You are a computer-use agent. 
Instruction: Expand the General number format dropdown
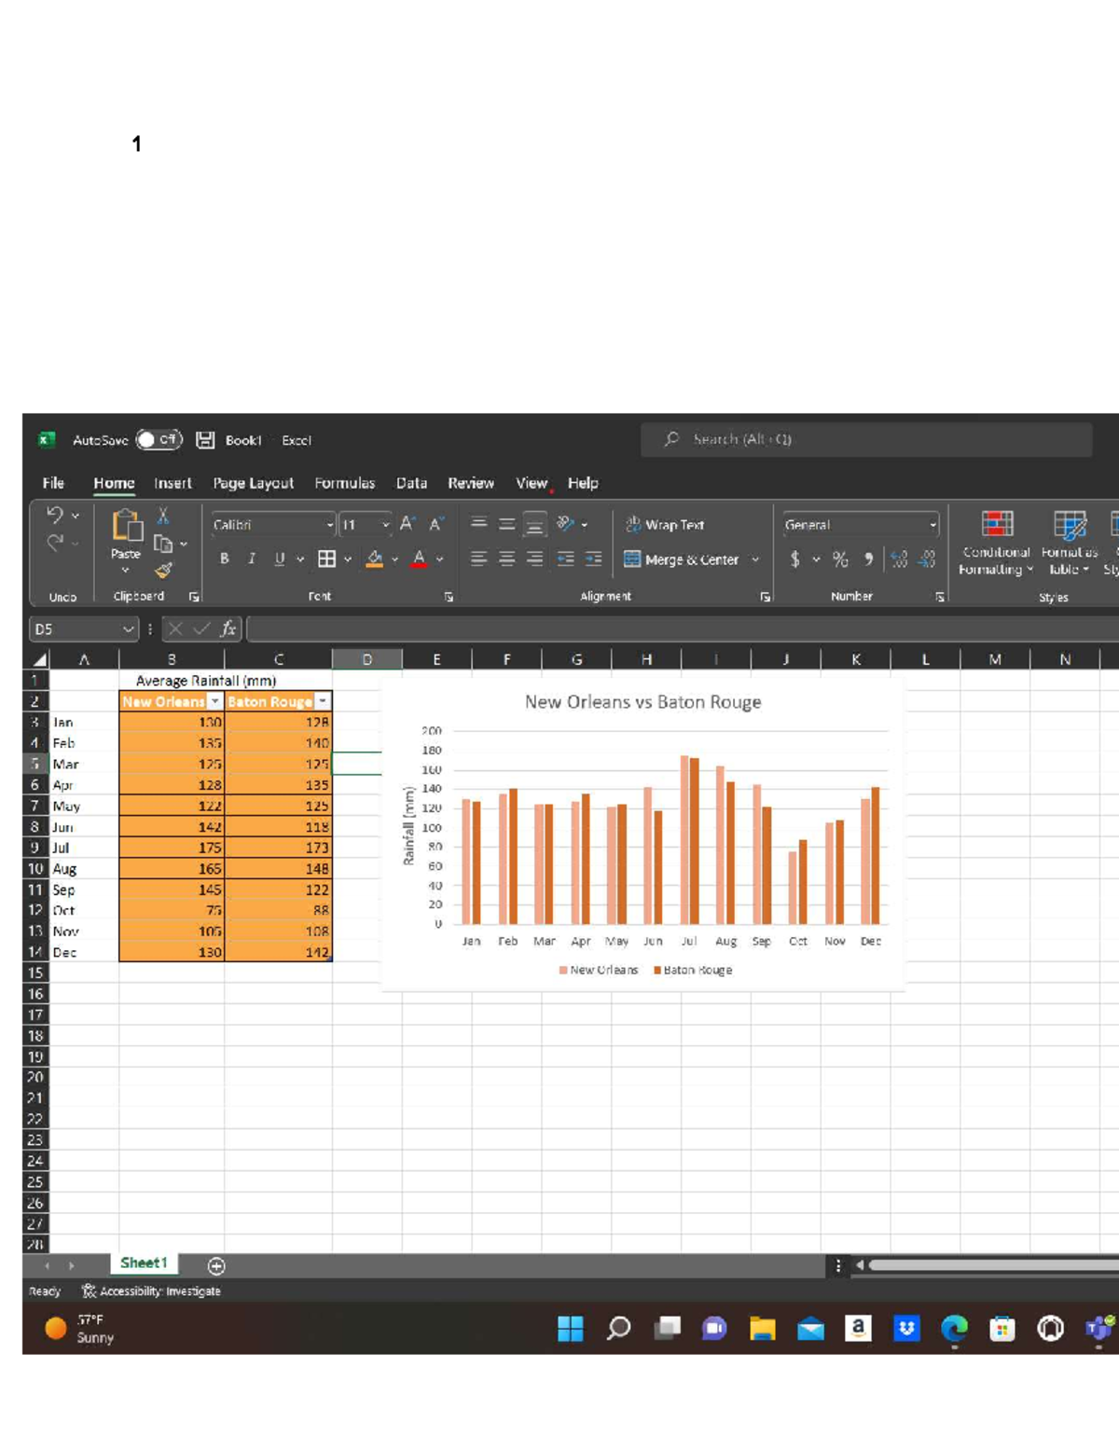coord(932,525)
